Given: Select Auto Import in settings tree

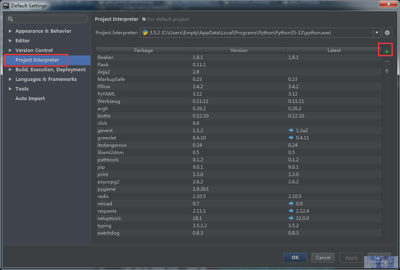Looking at the screenshot, I should pos(30,99).
